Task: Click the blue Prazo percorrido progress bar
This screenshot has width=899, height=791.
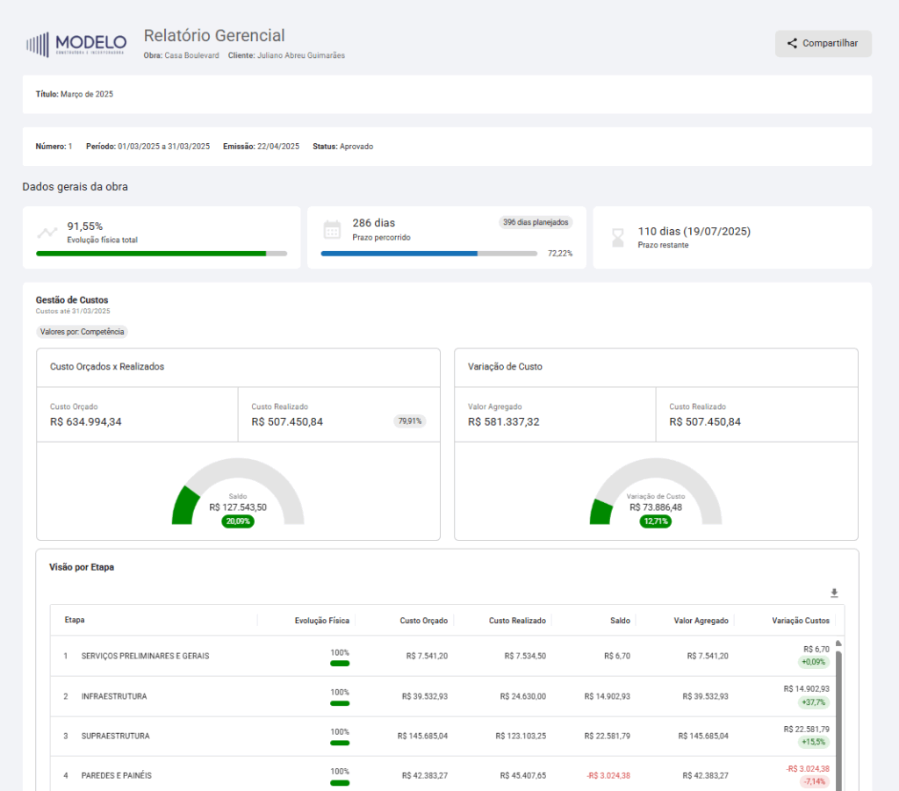Action: click(399, 254)
